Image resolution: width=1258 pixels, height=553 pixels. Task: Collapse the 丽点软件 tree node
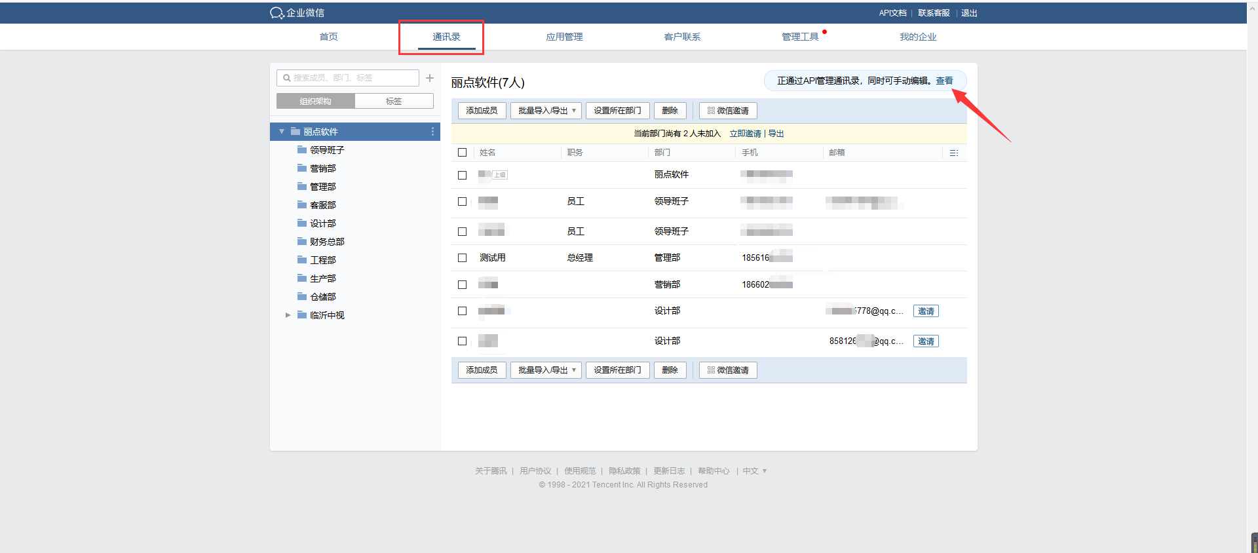click(282, 132)
